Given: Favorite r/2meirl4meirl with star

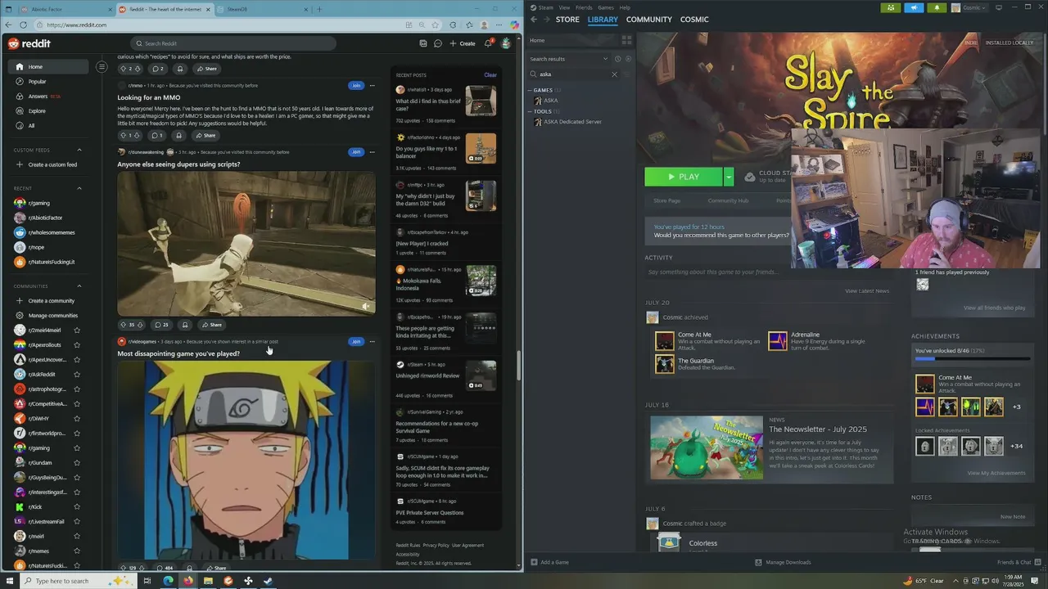Looking at the screenshot, I should pyautogui.click(x=77, y=330).
